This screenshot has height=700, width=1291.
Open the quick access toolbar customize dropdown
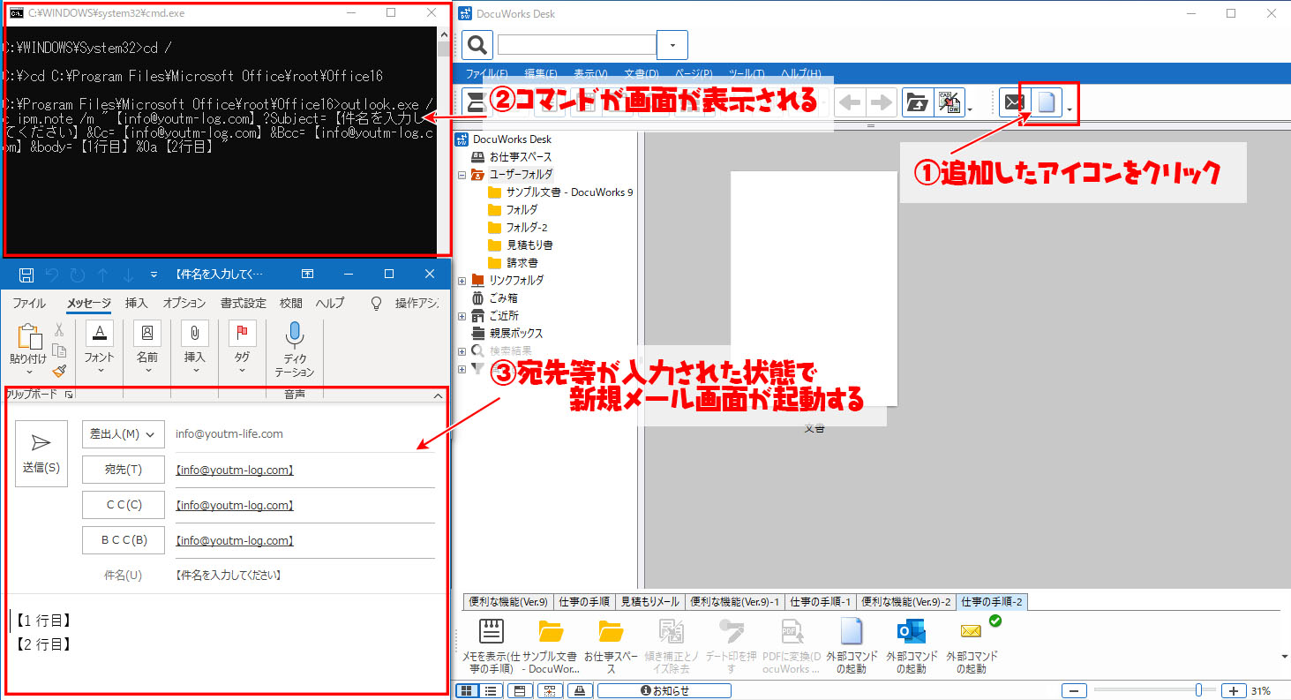pyautogui.click(x=154, y=274)
